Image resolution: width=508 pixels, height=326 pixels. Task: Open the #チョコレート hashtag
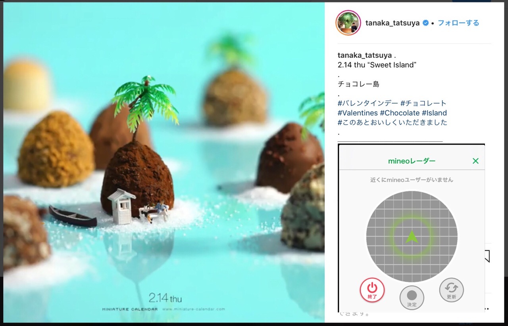pyautogui.click(x=423, y=103)
